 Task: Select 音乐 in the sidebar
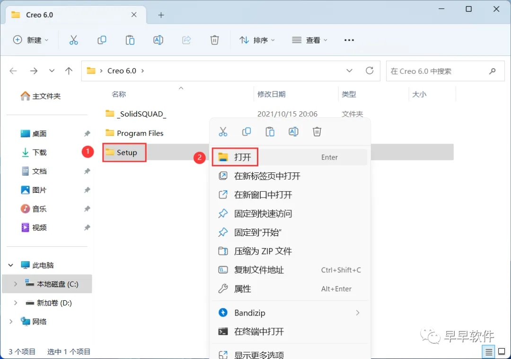(34, 209)
